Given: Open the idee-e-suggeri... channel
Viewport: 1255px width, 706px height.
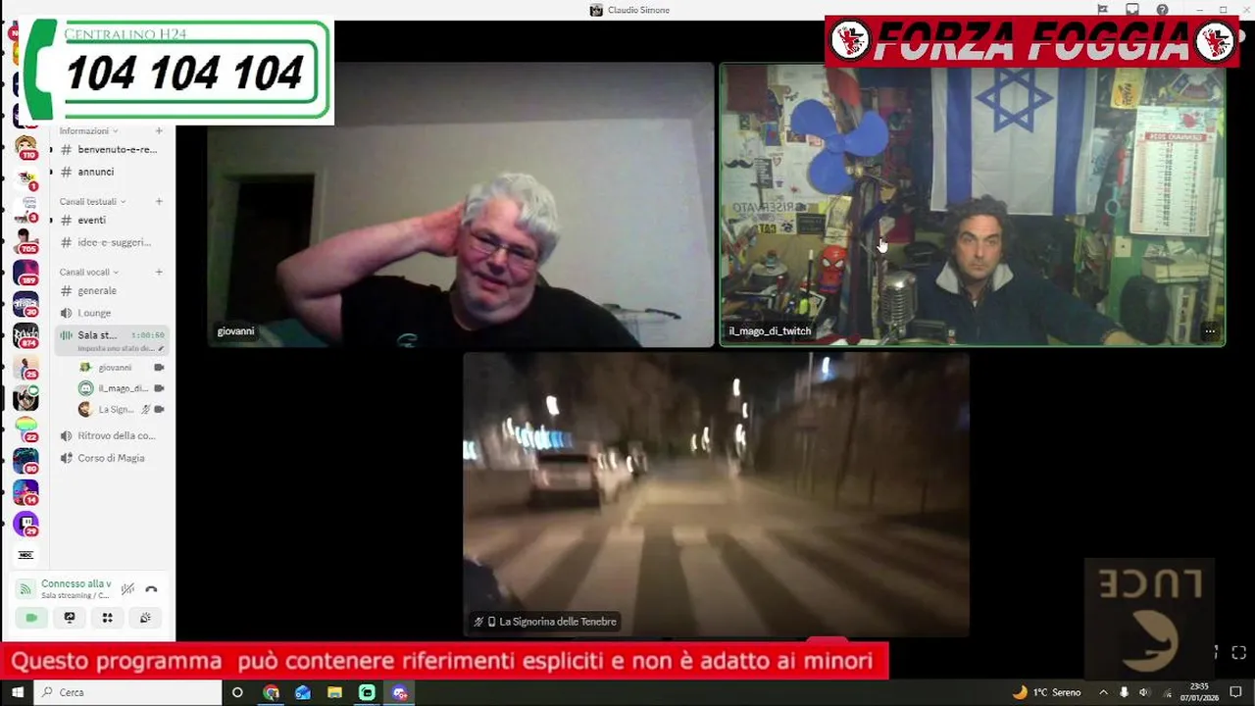Looking at the screenshot, I should pos(113,242).
